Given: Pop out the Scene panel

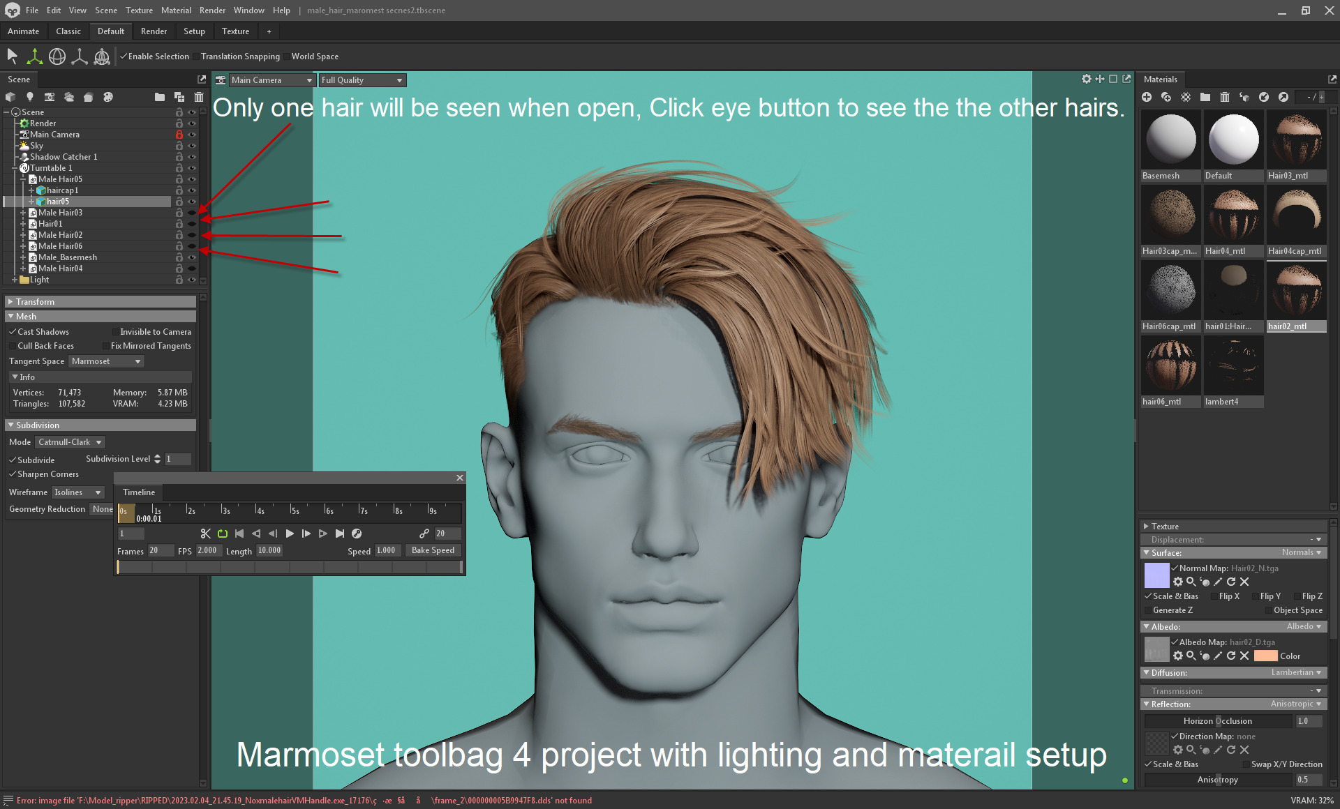Looking at the screenshot, I should 202,80.
